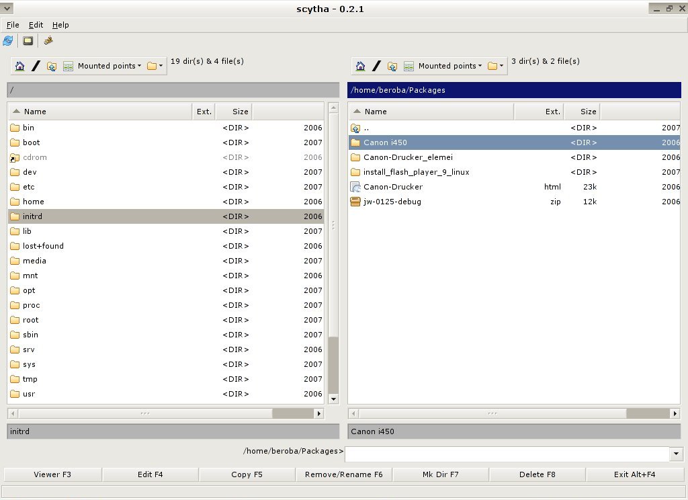
Task: Click the Viewer F3 button
Action: tap(52, 474)
